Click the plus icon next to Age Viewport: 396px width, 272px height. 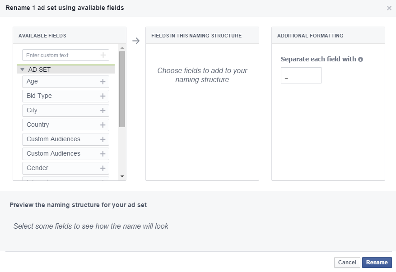pyautogui.click(x=102, y=82)
